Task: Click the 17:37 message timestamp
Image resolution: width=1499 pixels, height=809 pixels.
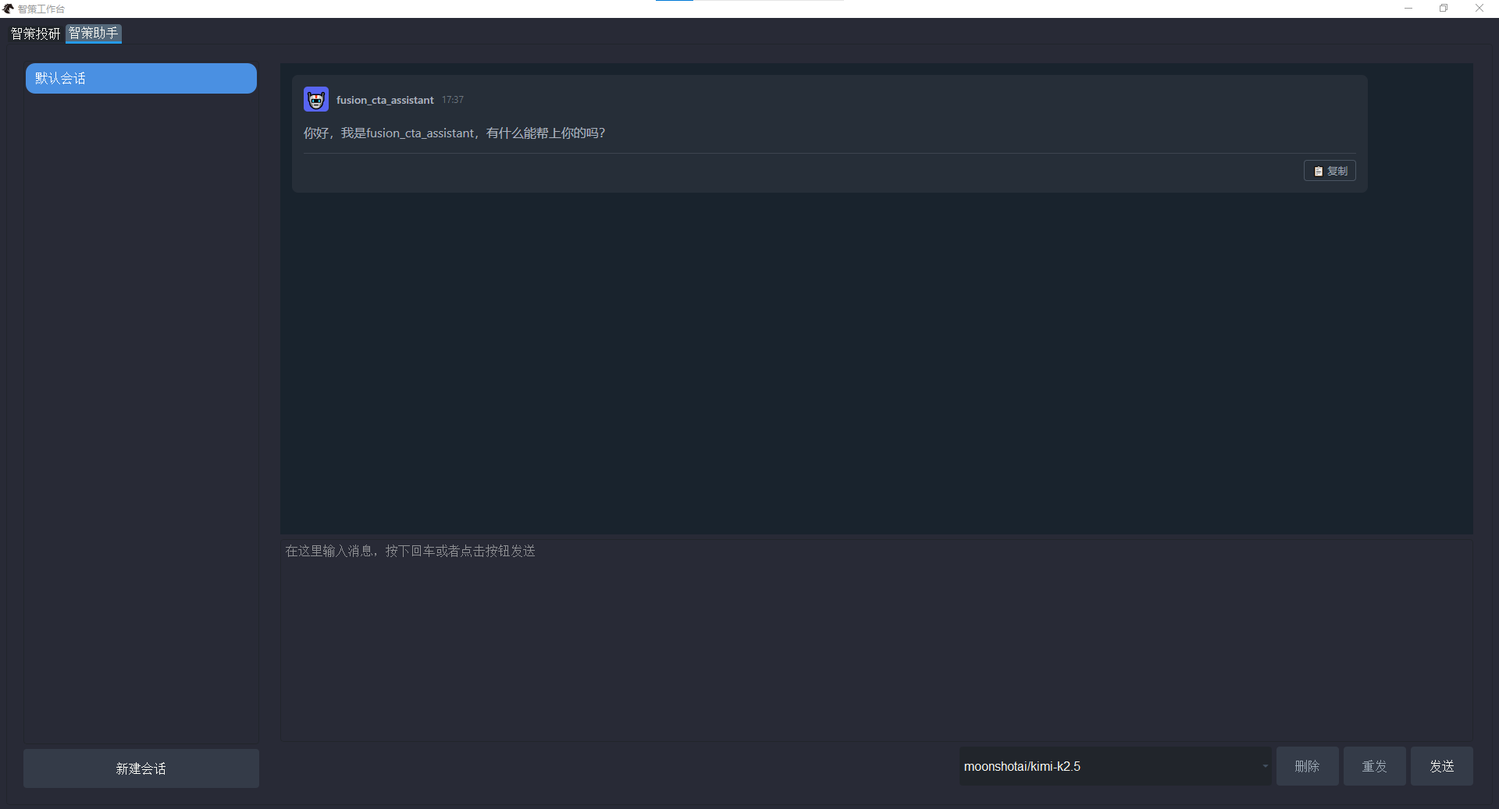Action: click(453, 100)
